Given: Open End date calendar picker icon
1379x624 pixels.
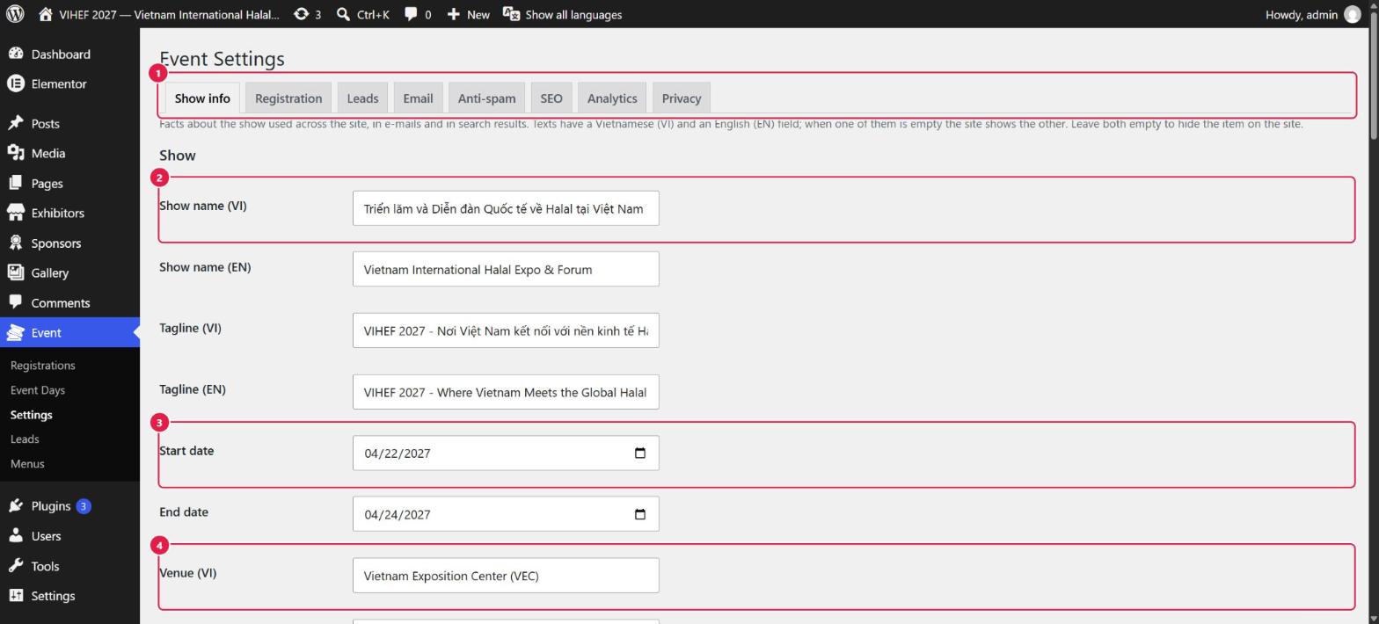Looking at the screenshot, I should [640, 514].
